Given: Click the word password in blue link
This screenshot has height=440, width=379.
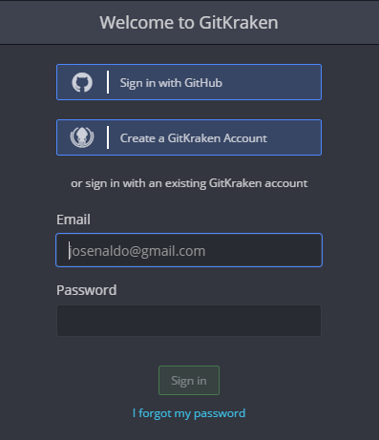Looking at the screenshot, I should [x=220, y=413].
